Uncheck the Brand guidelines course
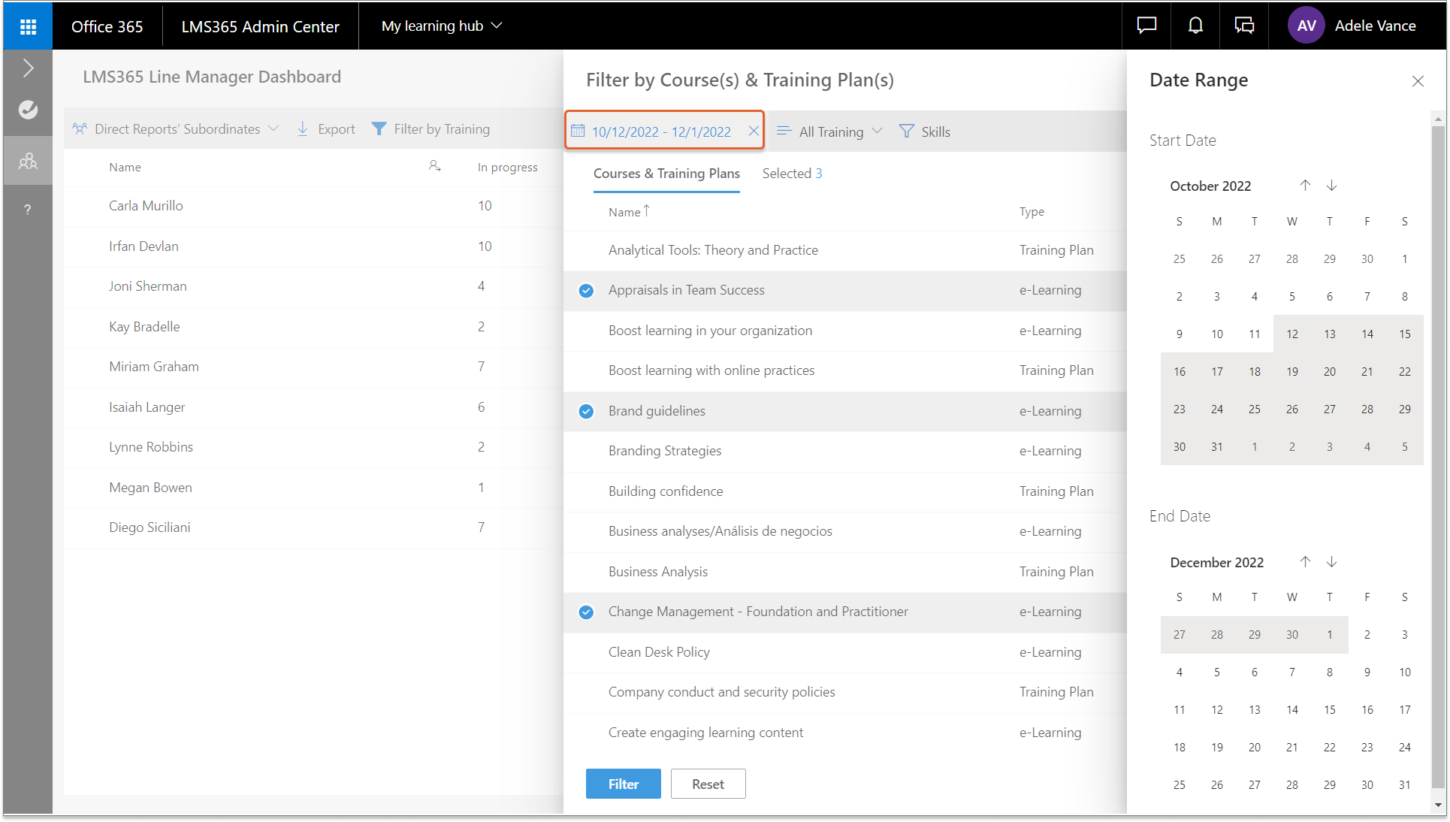1450x822 pixels. coord(586,411)
